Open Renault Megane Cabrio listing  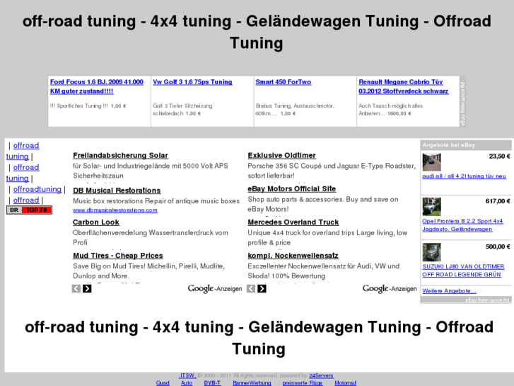pos(403,86)
